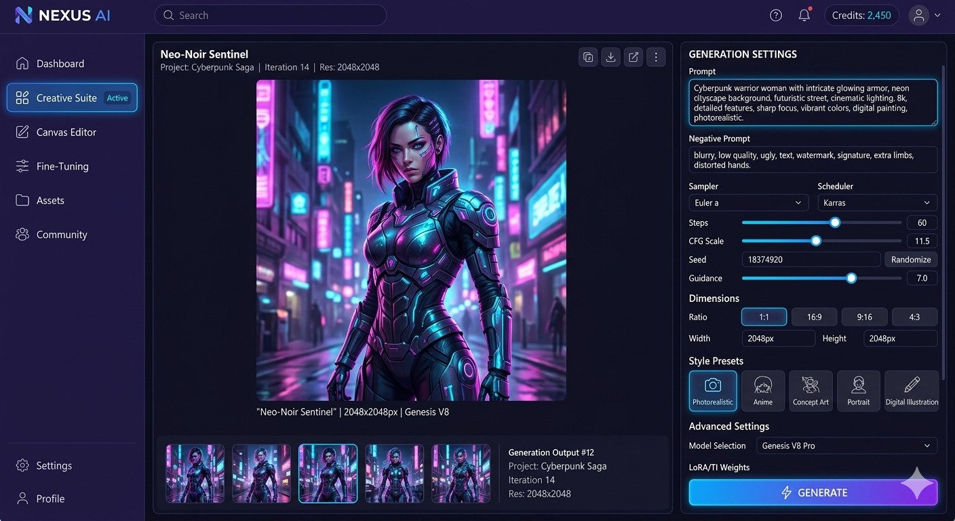Click the Prompt text area
This screenshot has width=955, height=521.
[813, 102]
